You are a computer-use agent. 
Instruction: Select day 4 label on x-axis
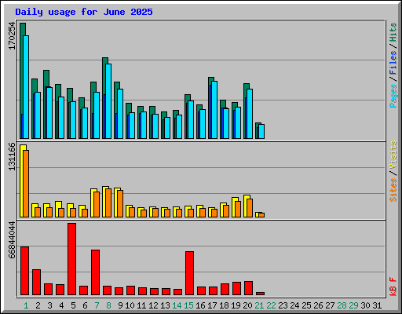(61, 305)
